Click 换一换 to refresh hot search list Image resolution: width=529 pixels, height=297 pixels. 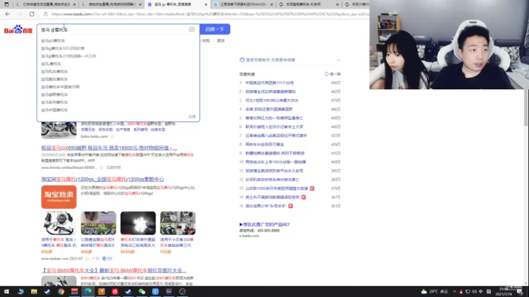pyautogui.click(x=333, y=74)
